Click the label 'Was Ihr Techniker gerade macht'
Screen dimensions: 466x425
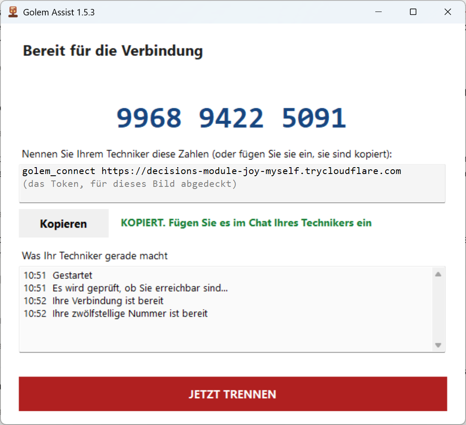pyautogui.click(x=95, y=256)
